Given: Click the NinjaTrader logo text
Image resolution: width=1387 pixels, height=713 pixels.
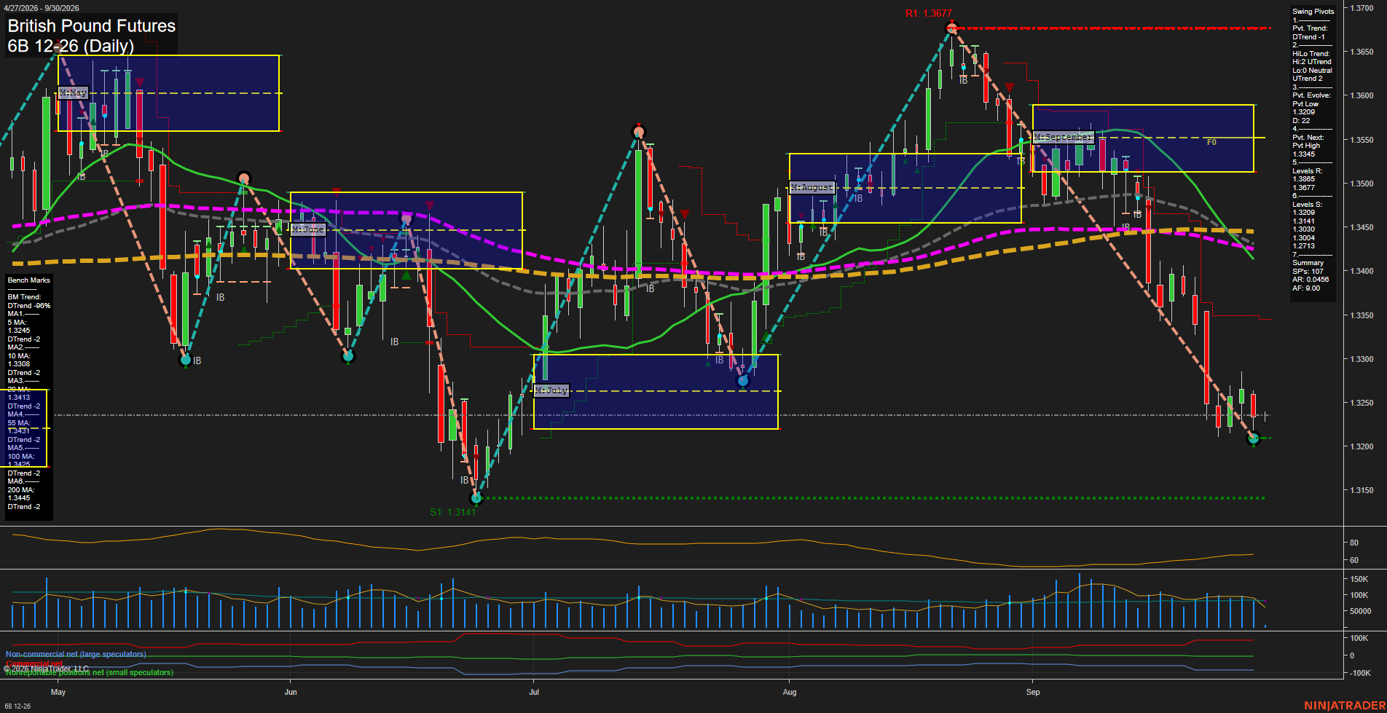Looking at the screenshot, I should click(x=1345, y=706).
